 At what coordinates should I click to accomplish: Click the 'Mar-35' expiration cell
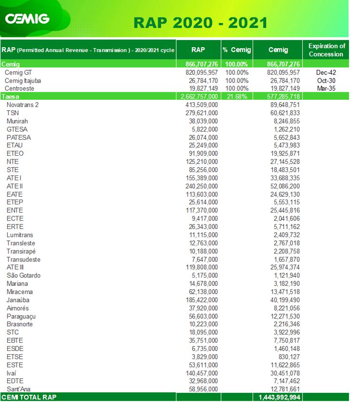click(x=326, y=89)
